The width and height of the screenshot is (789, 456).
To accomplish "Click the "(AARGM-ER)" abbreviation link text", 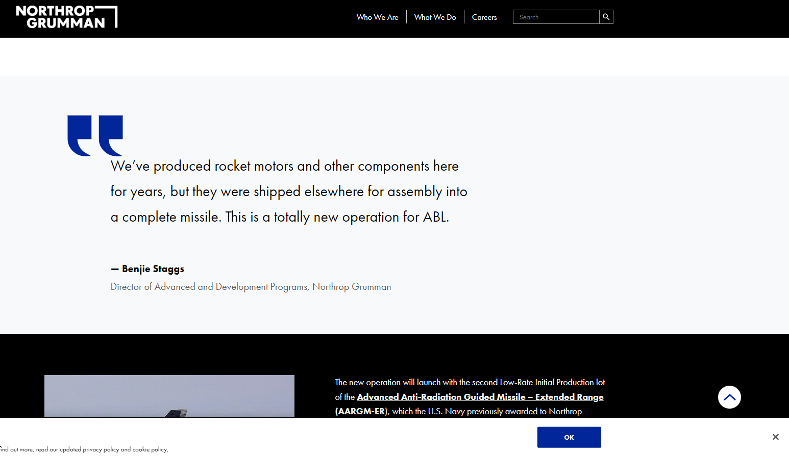I will click(x=362, y=411).
